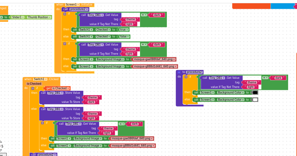Viewport: 297px width, 156px height.
Task: Open mosque-gae086fdef_640.png asset dropdown in Screen1.Initialize
Action: [154, 59]
